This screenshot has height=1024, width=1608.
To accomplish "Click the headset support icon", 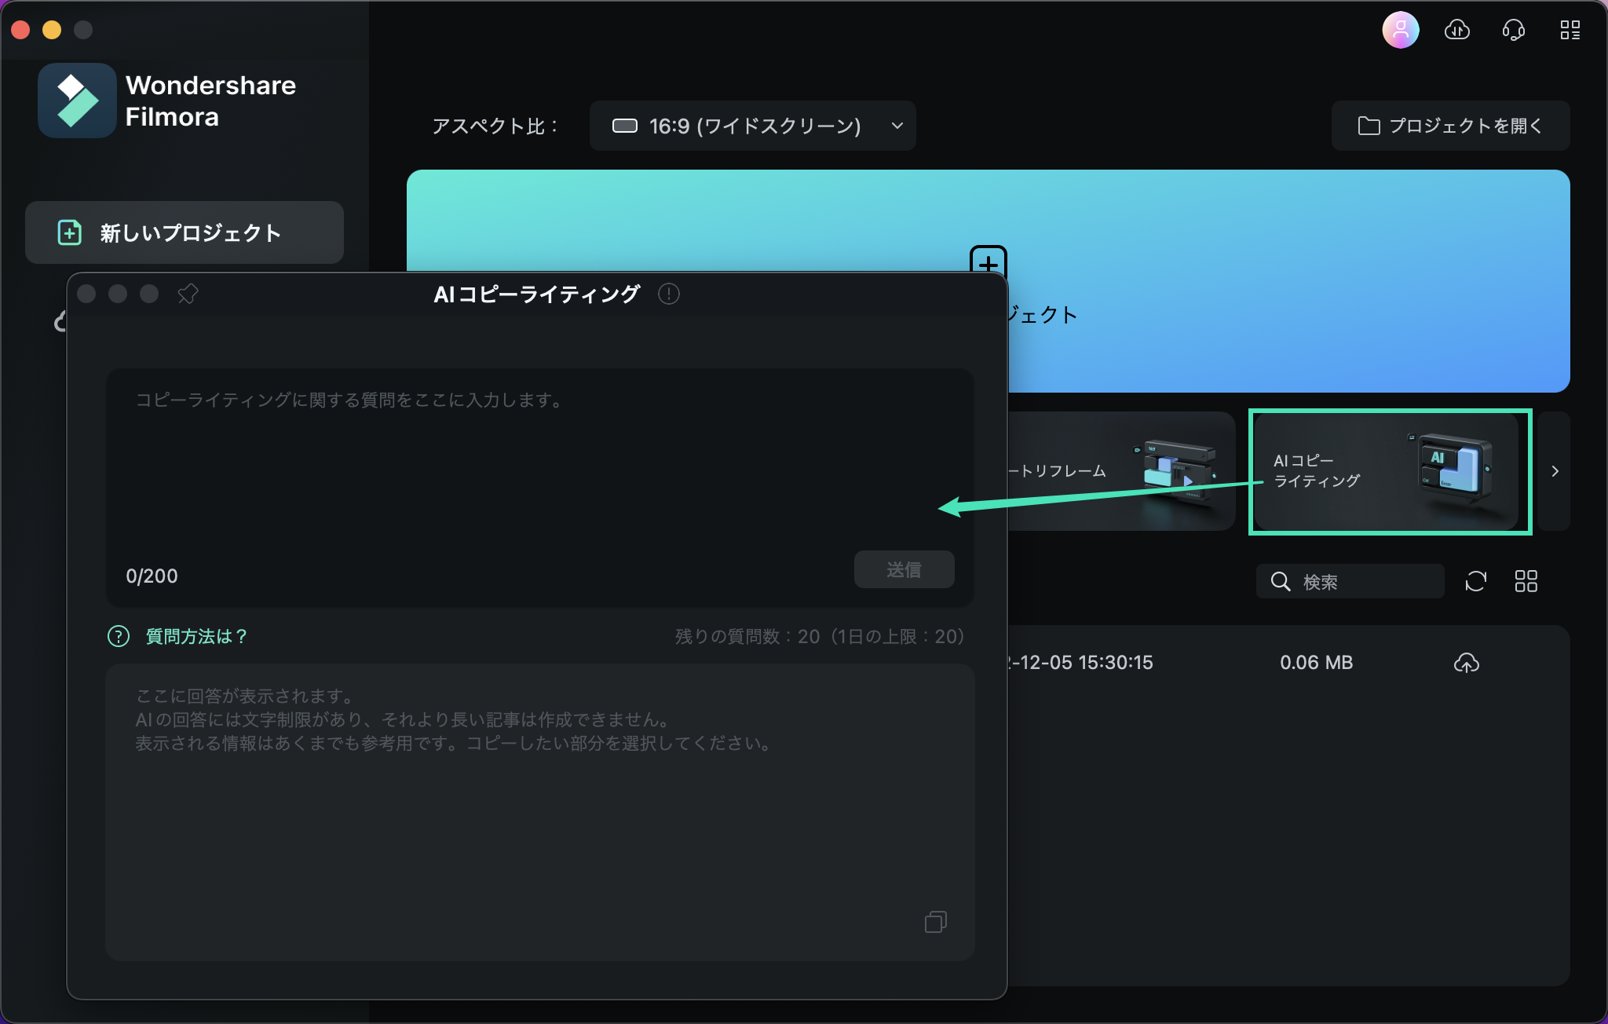I will (1513, 31).
